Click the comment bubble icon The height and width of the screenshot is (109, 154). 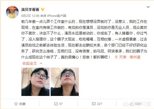tap(94, 104)
